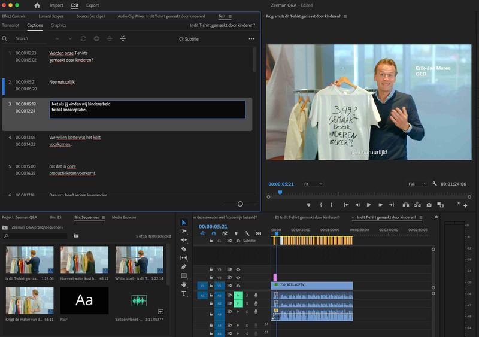Toggle Linked Selection in Timeline
This screenshot has height=337, width=479.
(225, 233)
